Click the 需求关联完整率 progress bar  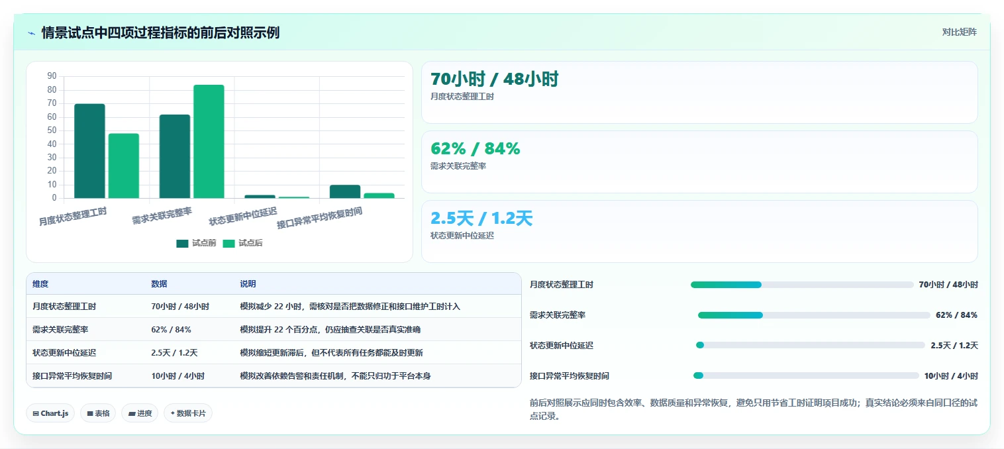(814, 315)
